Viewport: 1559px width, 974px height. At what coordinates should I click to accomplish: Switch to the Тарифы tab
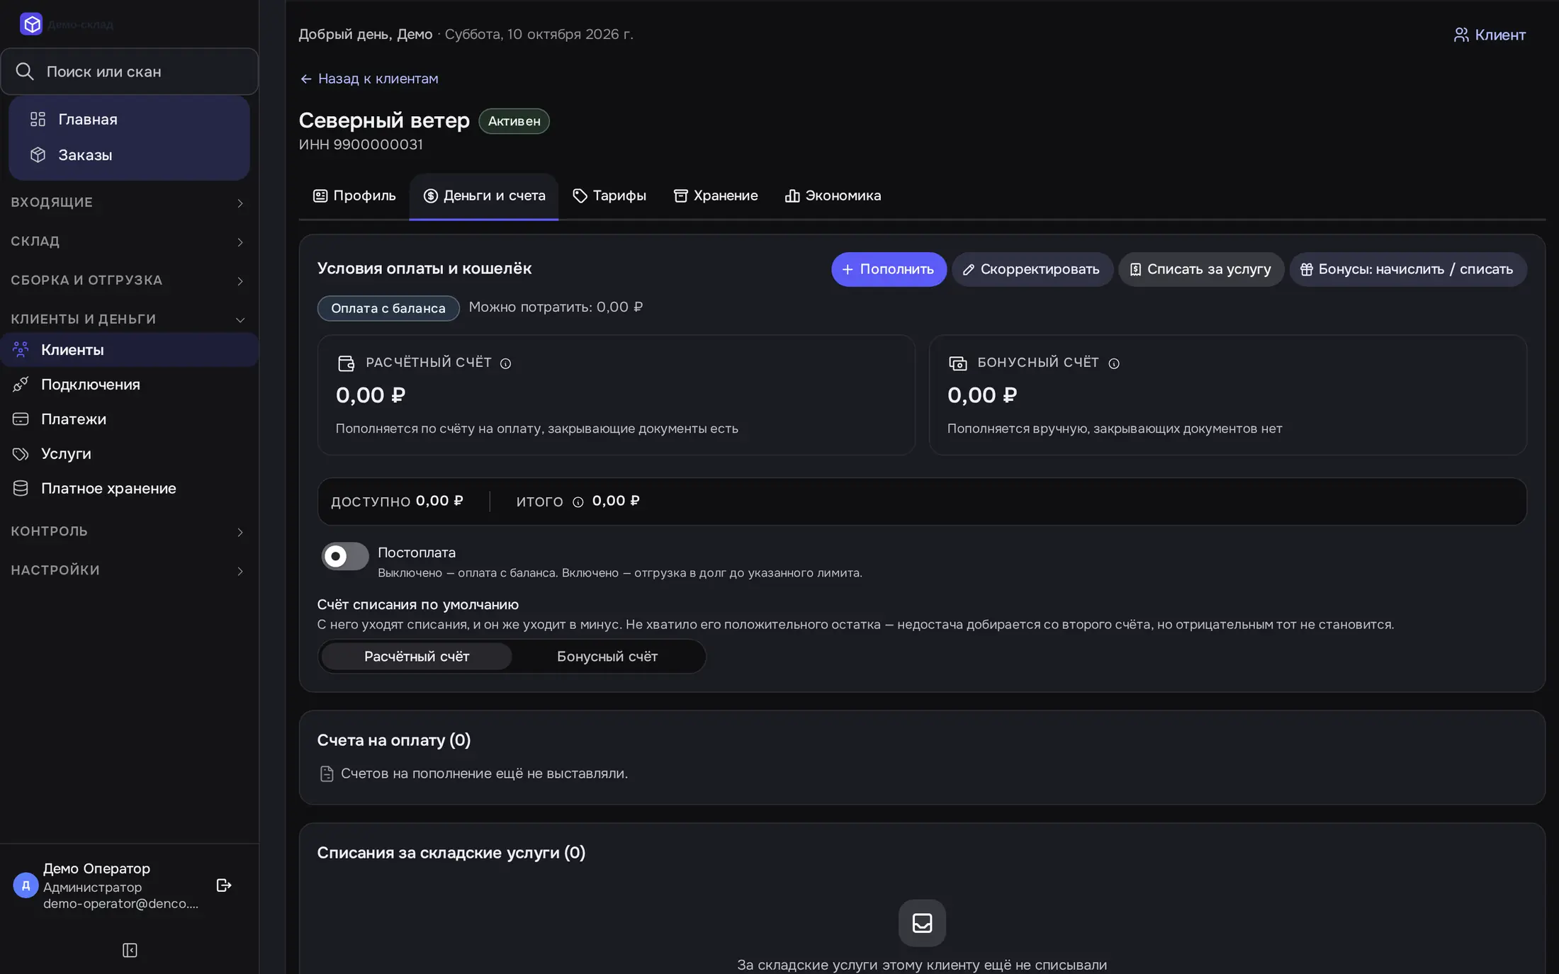609,196
